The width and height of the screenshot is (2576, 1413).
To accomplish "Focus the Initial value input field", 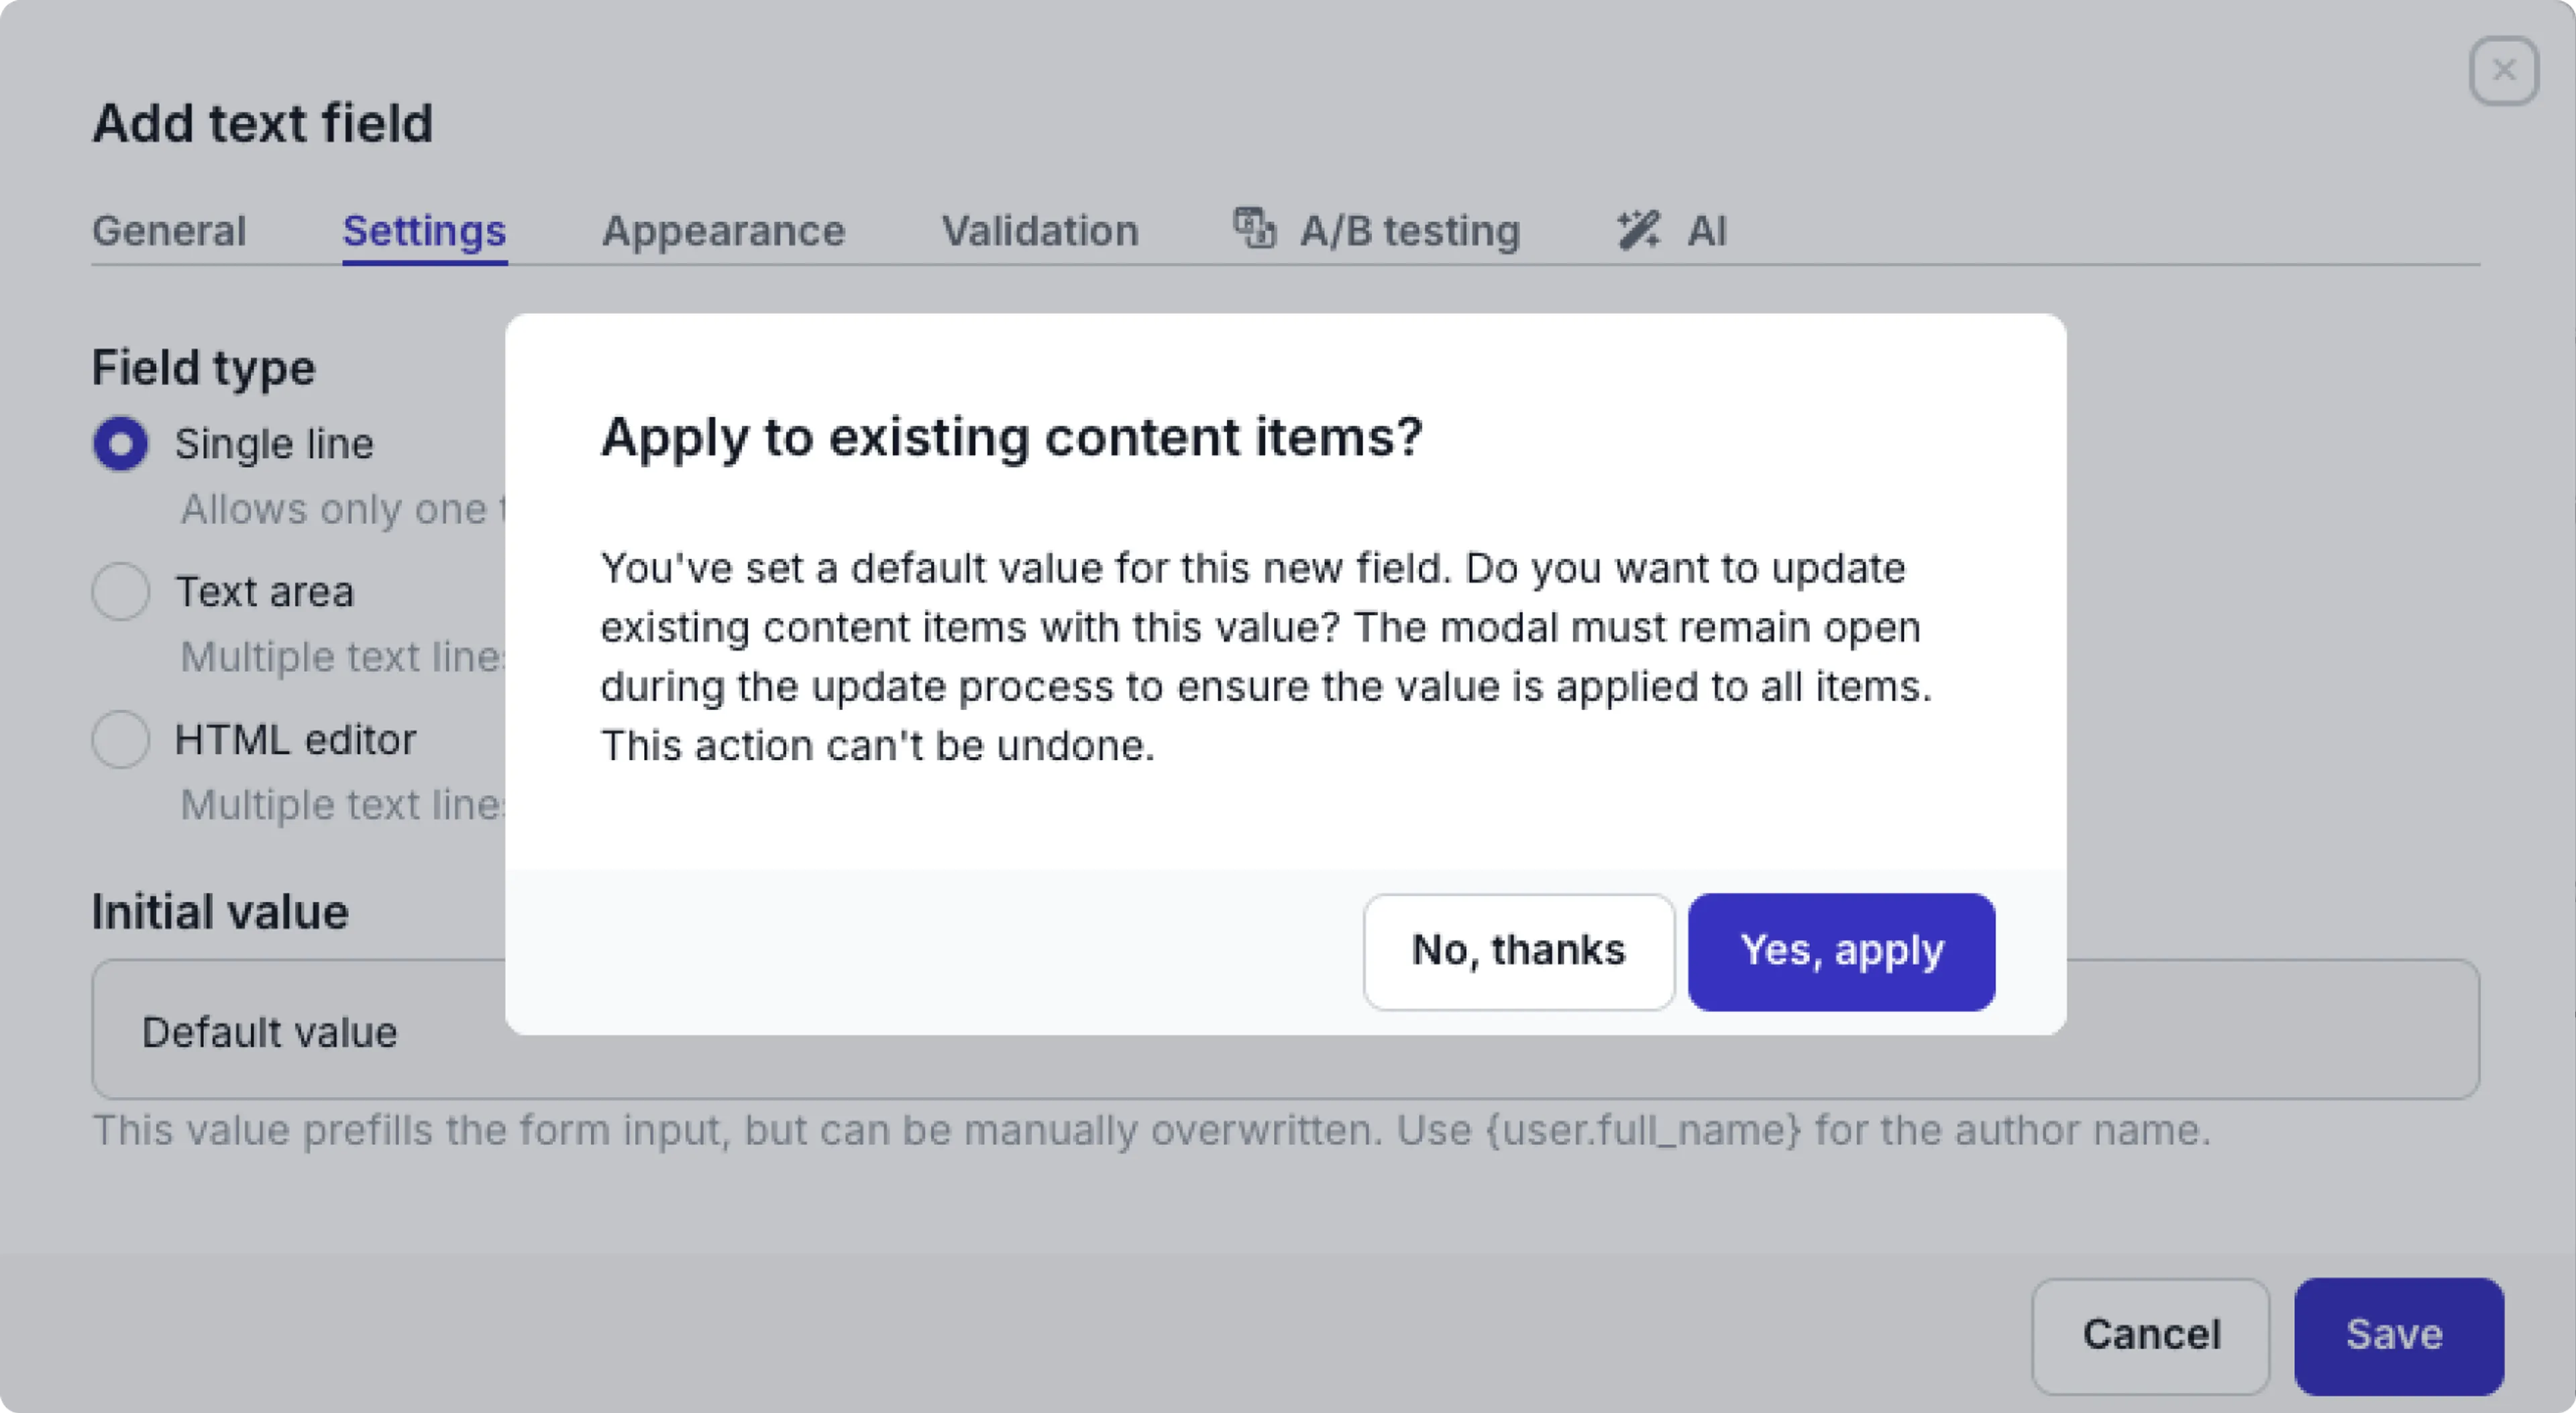I will point(1286,1030).
